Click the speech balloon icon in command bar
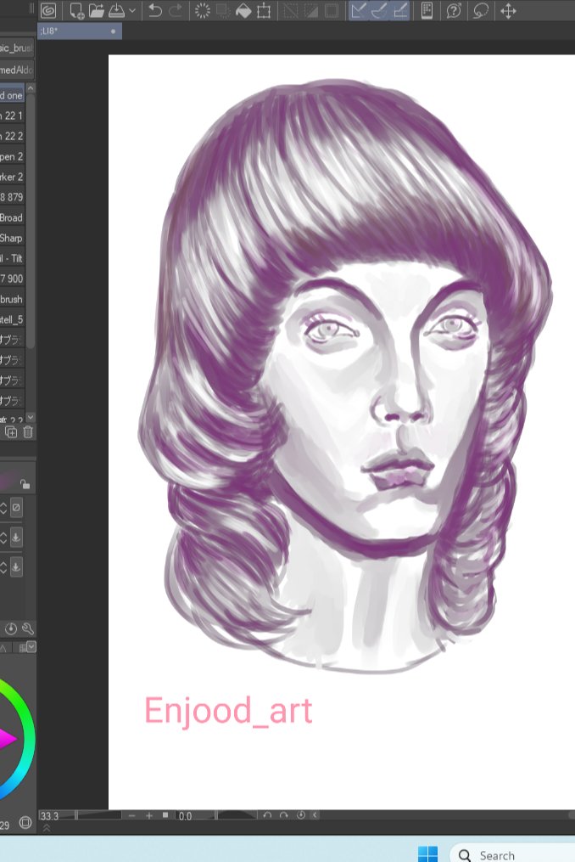Image resolution: width=575 pixels, height=862 pixels. point(481,10)
